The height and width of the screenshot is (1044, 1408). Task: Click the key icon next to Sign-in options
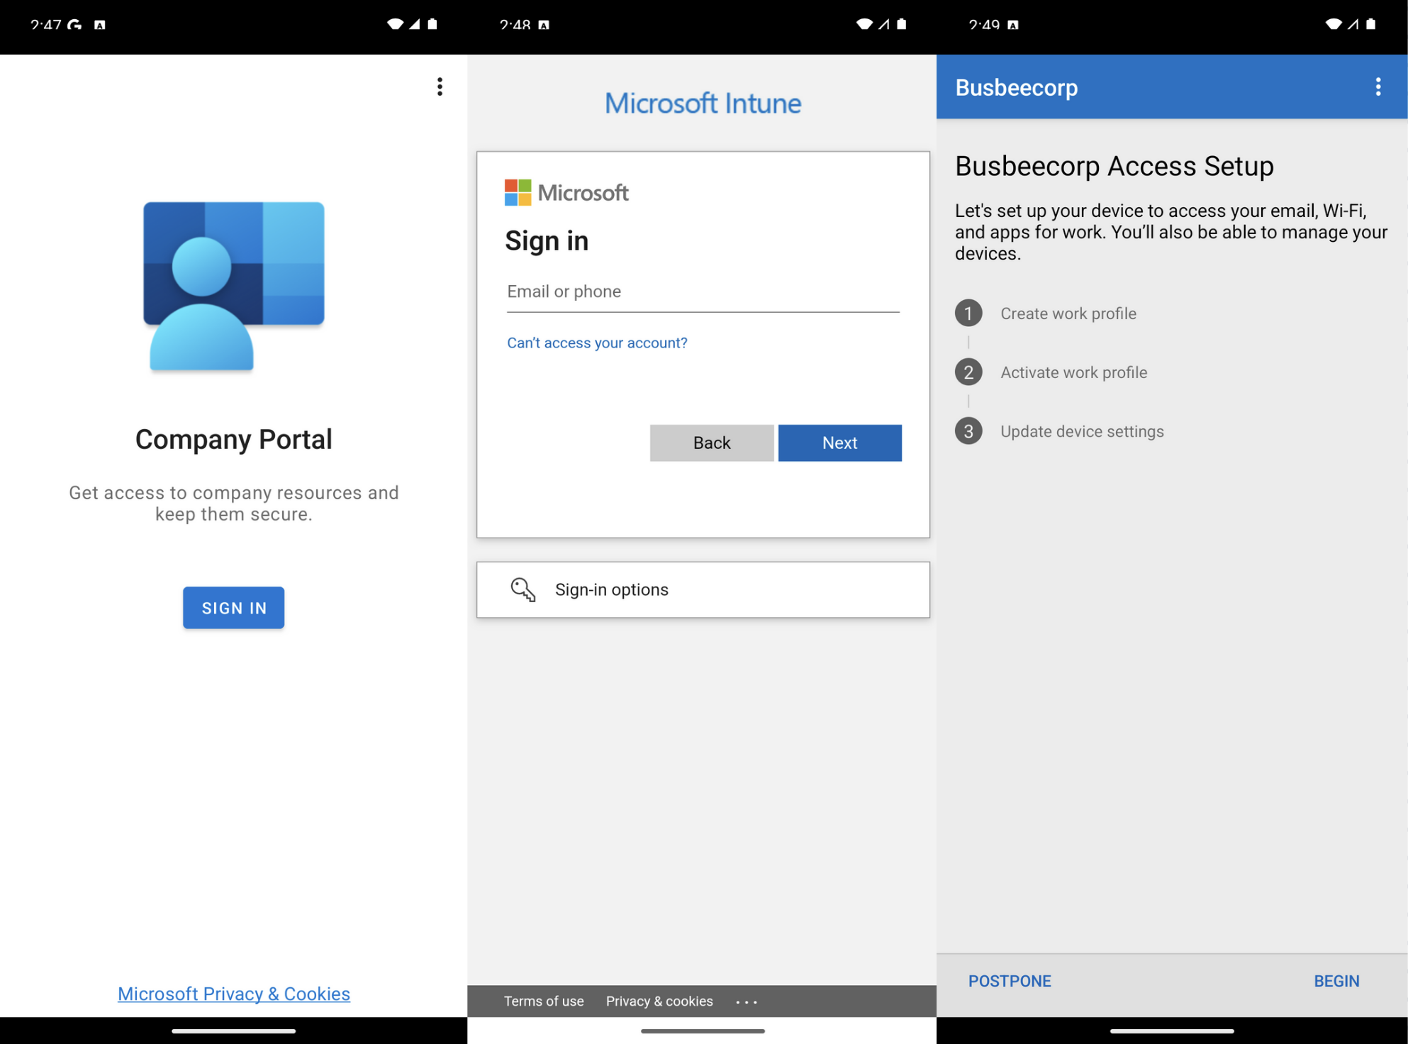coord(523,589)
